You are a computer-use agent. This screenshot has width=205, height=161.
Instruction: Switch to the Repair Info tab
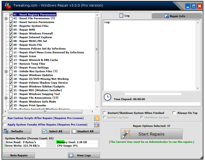coord(177,16)
